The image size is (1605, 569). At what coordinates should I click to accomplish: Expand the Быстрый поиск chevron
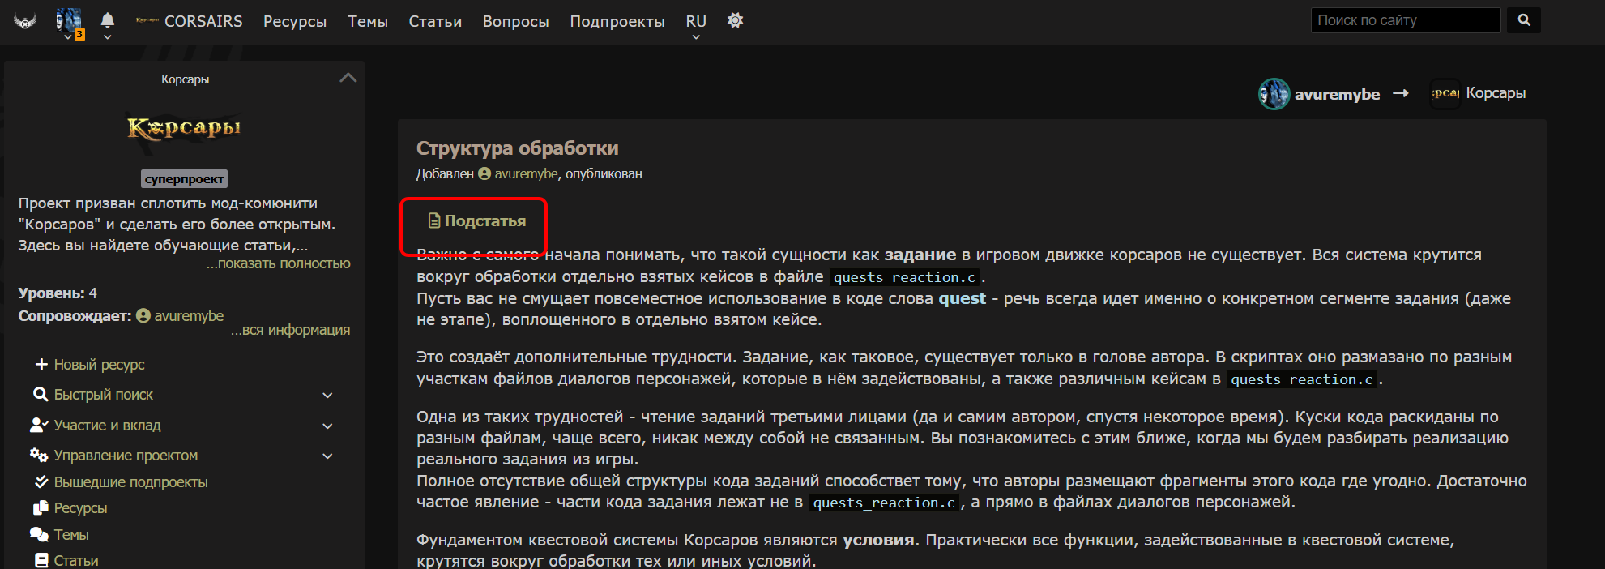click(327, 396)
